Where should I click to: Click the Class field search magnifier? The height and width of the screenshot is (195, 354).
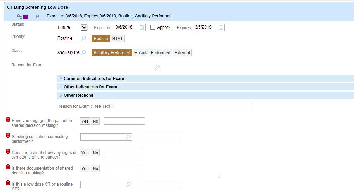coord(83,52)
